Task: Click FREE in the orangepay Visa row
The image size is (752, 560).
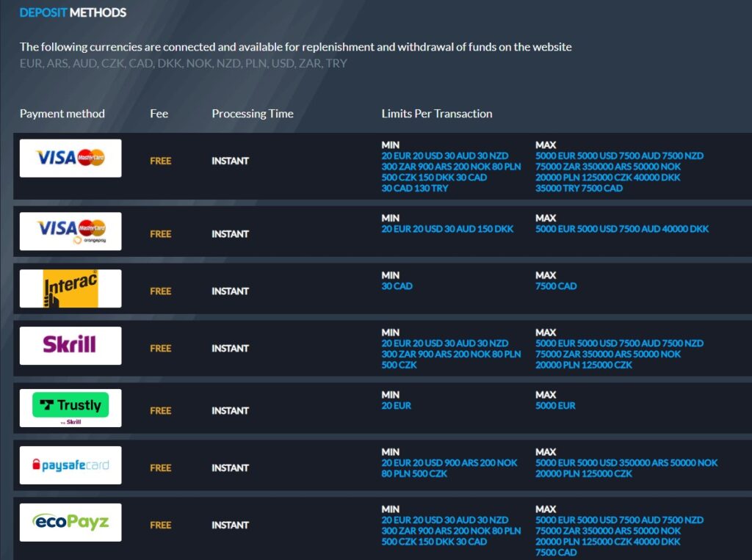Action: pyautogui.click(x=161, y=234)
